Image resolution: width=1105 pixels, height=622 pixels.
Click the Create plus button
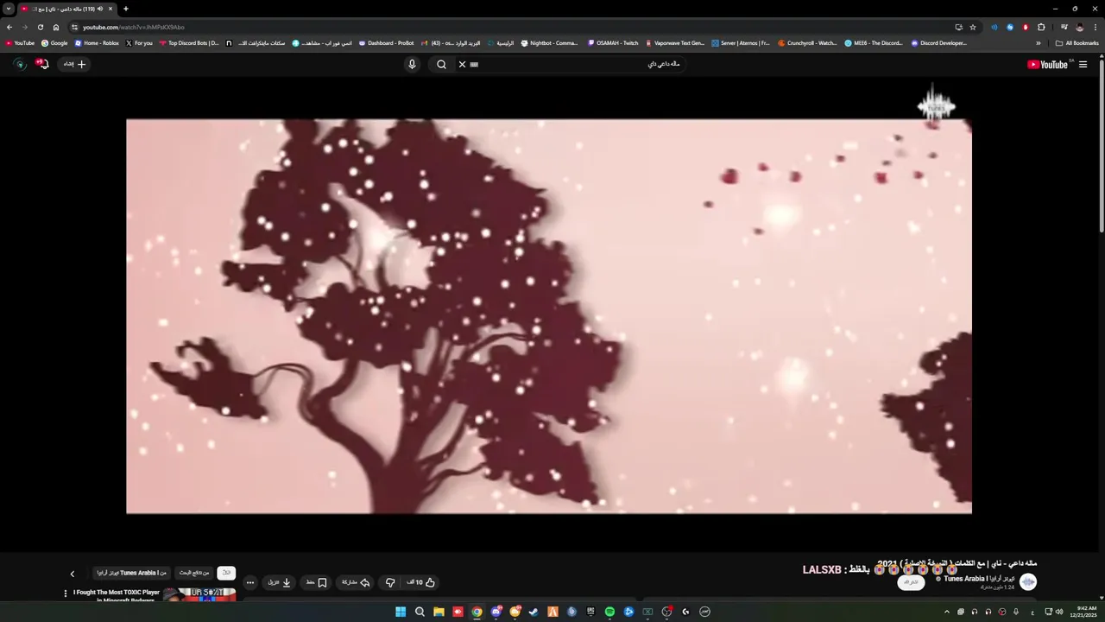74,64
